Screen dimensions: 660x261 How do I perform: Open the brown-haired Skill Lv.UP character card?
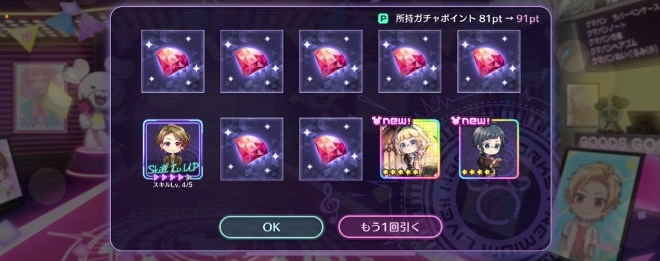click(172, 150)
